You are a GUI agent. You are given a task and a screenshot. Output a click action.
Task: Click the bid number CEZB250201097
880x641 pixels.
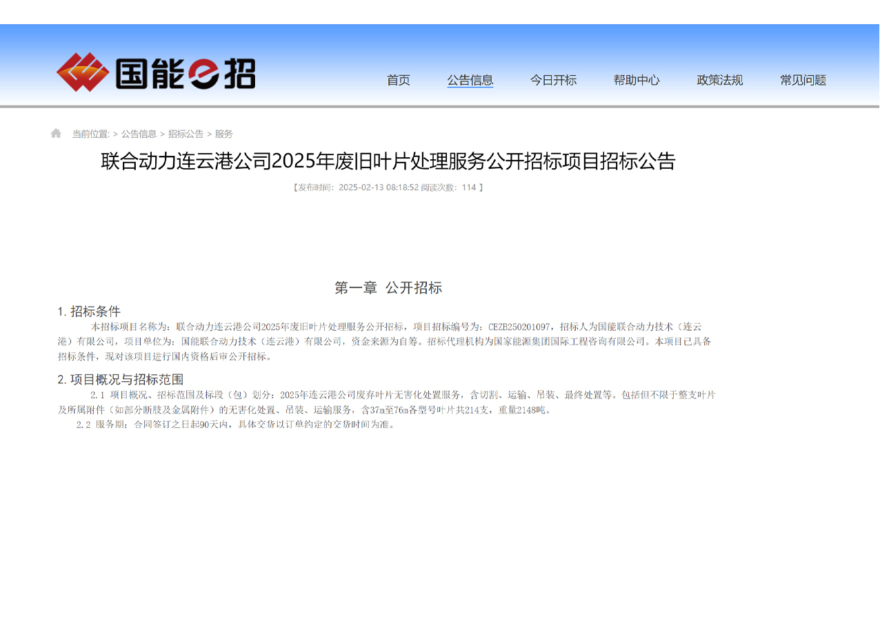coord(519,327)
